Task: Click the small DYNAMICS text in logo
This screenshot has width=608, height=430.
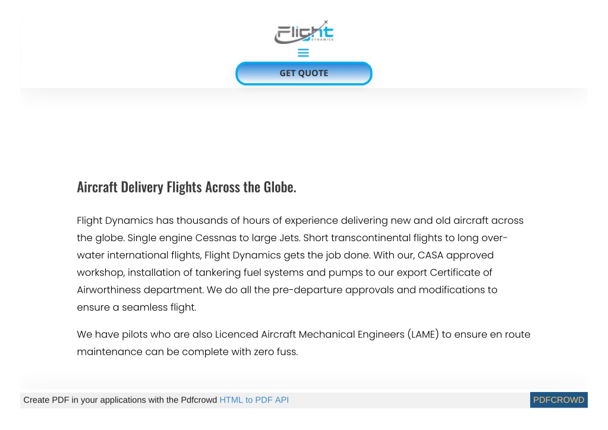Action: coord(322,39)
